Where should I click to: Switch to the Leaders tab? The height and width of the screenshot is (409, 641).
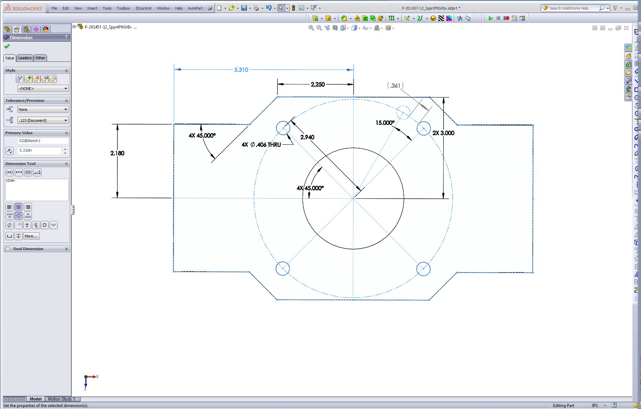pyautogui.click(x=25, y=58)
